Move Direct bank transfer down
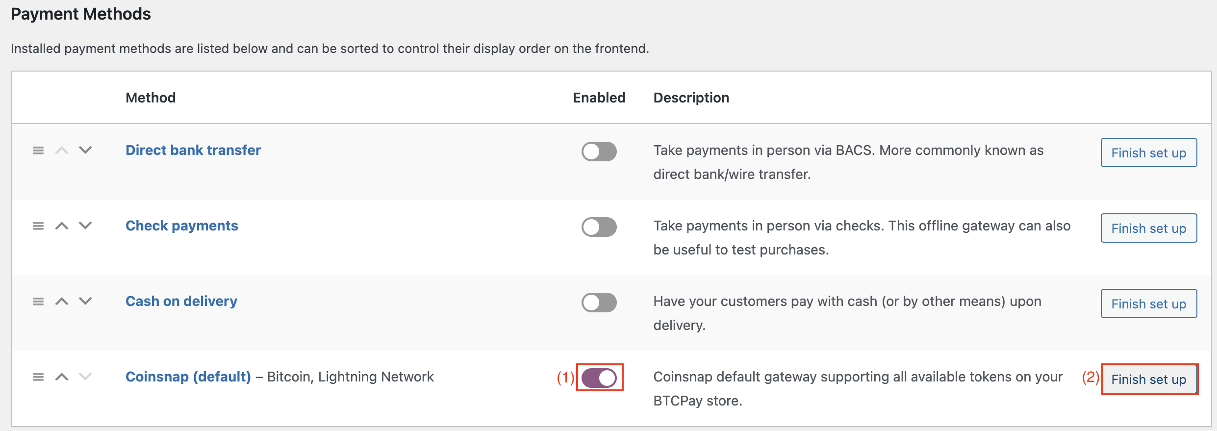 click(85, 150)
